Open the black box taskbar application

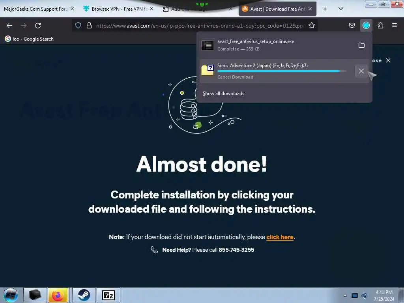(35, 295)
